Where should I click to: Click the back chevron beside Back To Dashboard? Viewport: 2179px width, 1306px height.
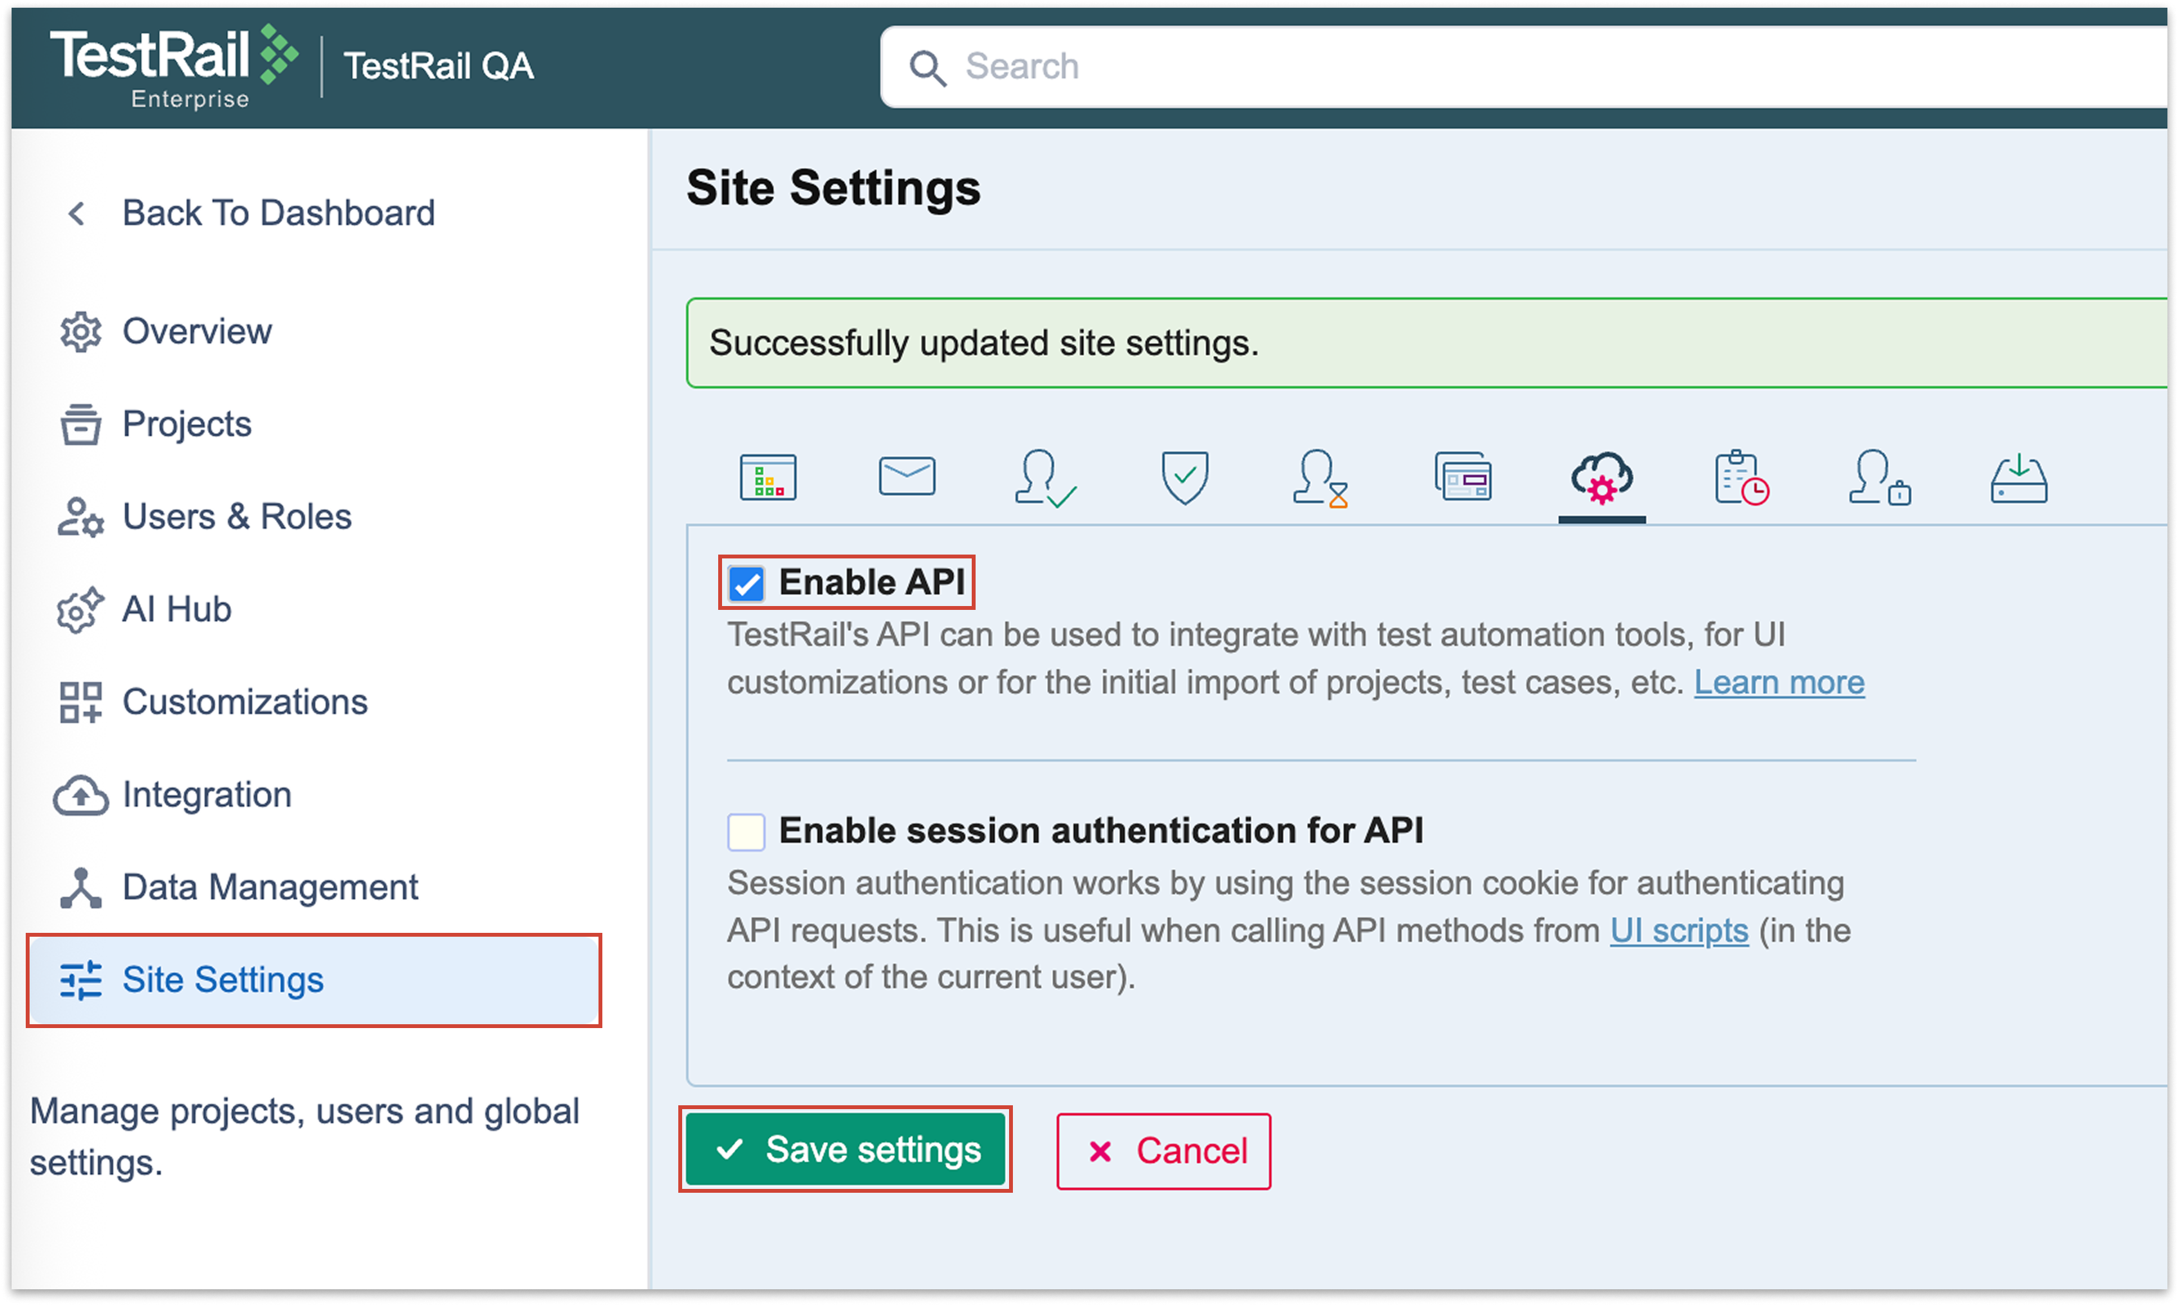[x=77, y=213]
